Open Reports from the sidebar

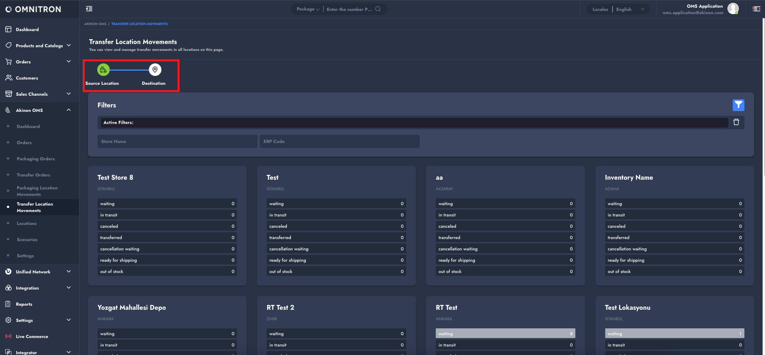point(24,304)
